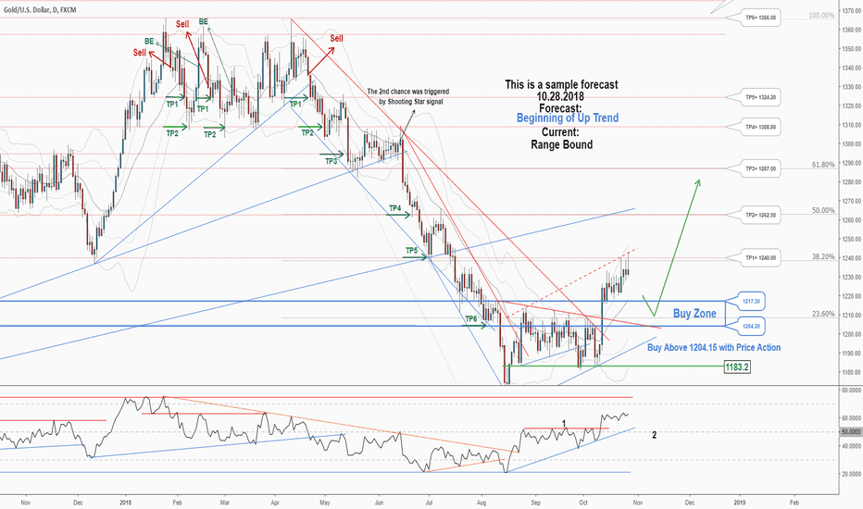Click the 'Beginning of Up Trend' text
Image resolution: width=863 pixels, height=509 pixels.
click(568, 118)
